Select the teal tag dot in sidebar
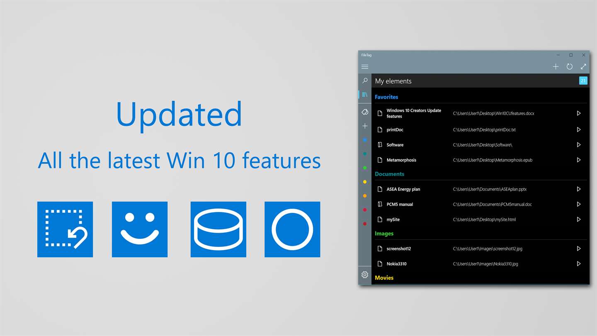 click(365, 154)
